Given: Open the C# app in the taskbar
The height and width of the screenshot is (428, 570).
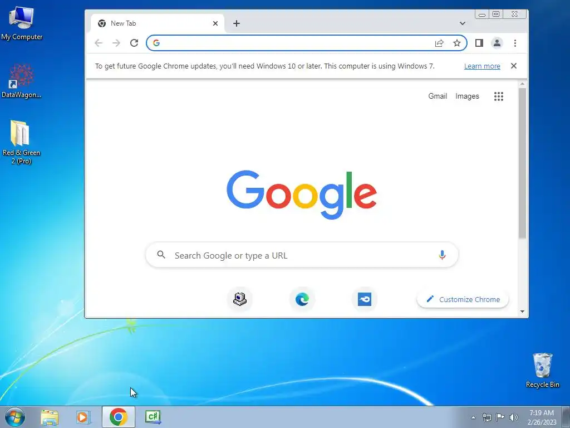Looking at the screenshot, I should [153, 417].
